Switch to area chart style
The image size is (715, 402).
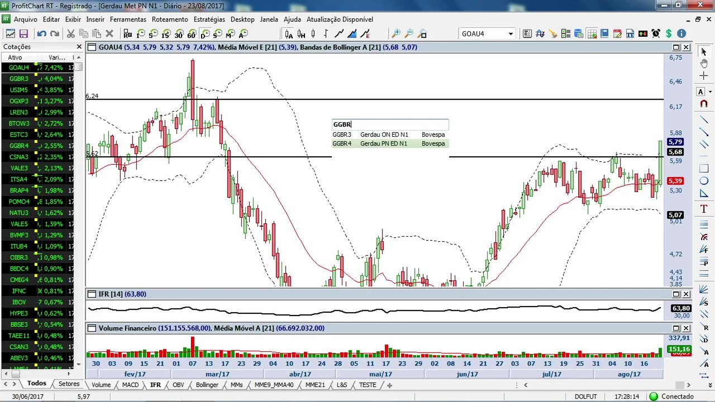click(352, 33)
